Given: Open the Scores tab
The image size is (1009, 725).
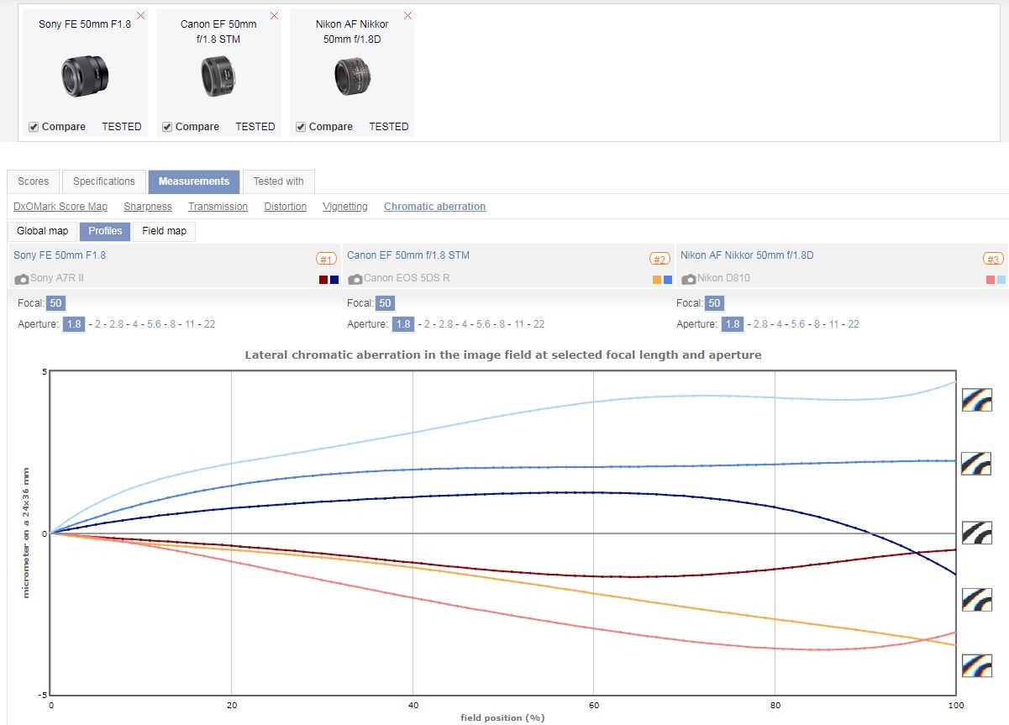Looking at the screenshot, I should 34,181.
